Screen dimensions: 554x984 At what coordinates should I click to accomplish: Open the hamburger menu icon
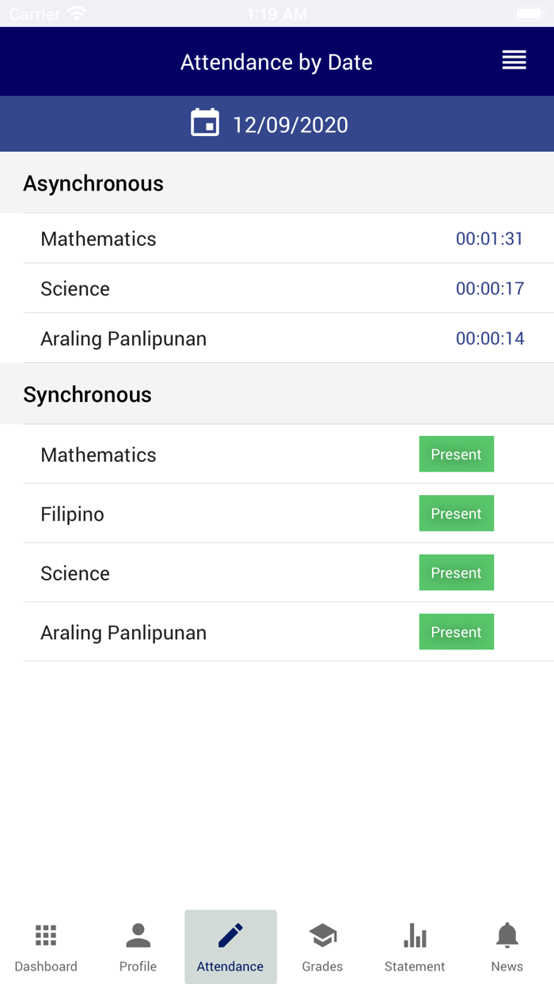(514, 61)
